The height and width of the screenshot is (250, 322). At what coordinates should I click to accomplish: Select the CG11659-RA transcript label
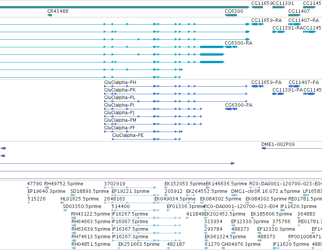[266, 20]
